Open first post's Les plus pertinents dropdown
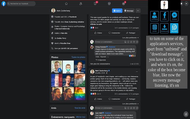 (130, 38)
